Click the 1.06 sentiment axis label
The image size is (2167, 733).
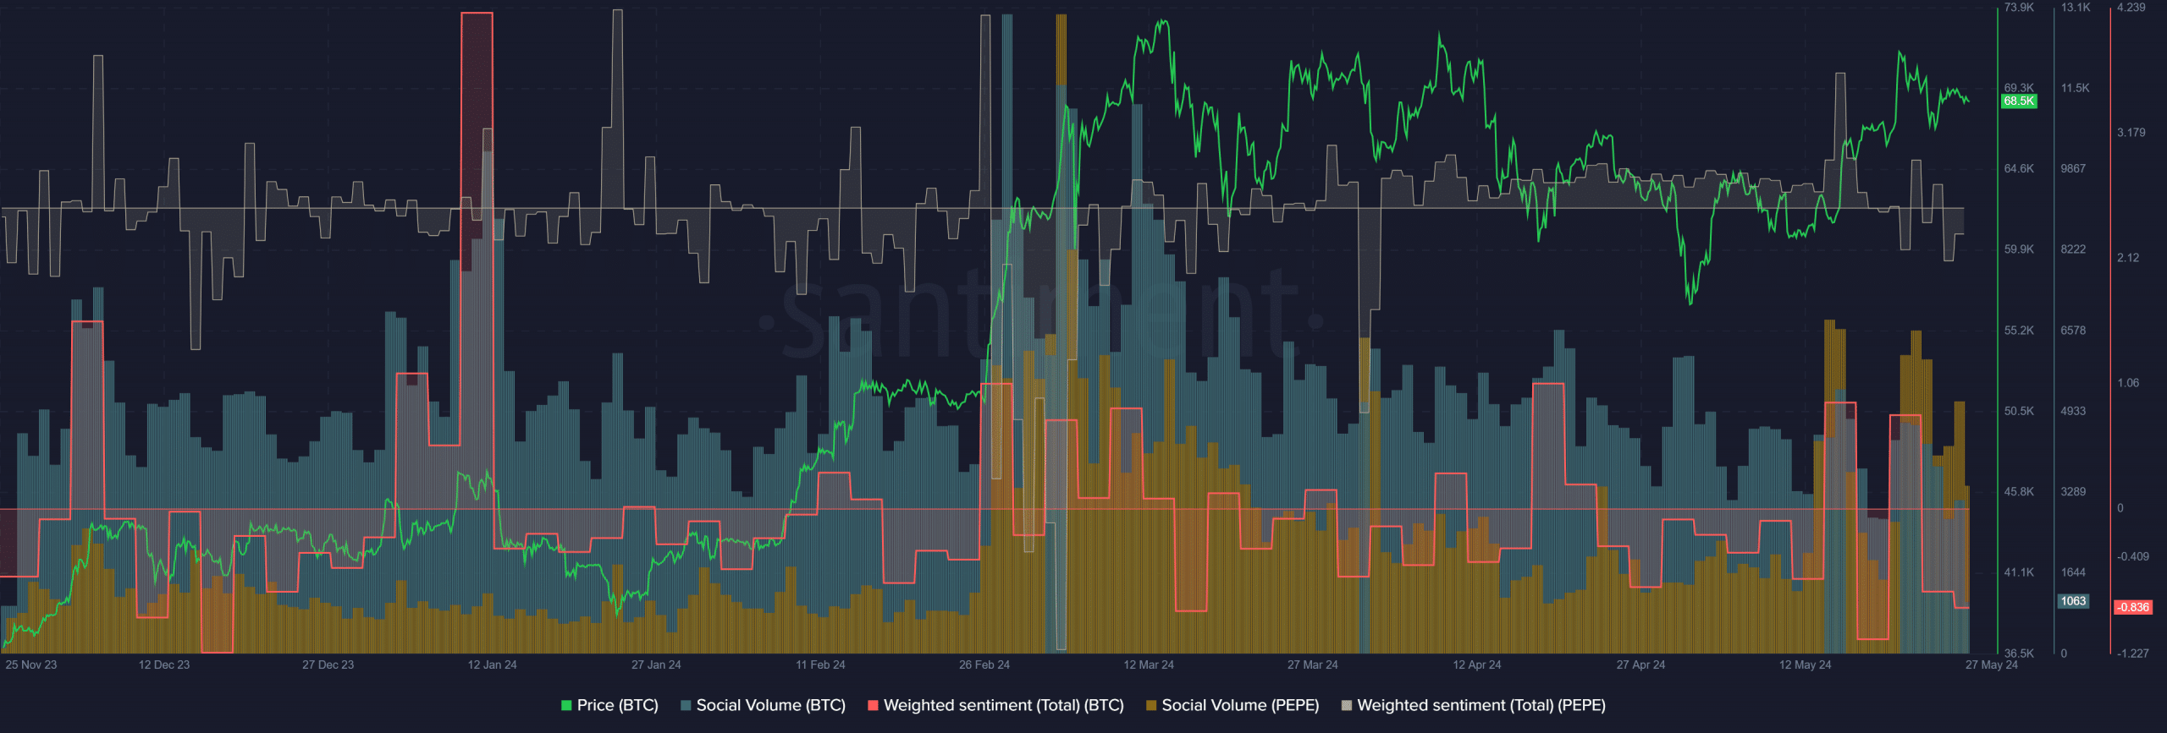[2128, 383]
